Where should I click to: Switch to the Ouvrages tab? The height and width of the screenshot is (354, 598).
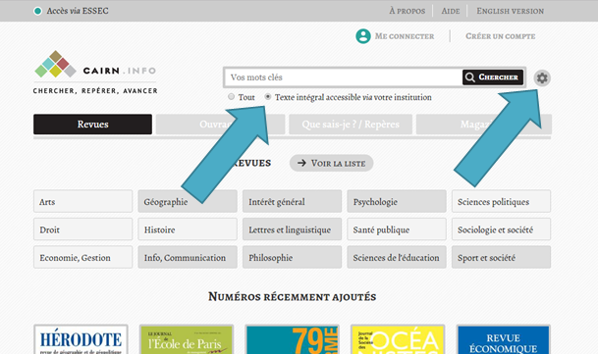pos(220,125)
